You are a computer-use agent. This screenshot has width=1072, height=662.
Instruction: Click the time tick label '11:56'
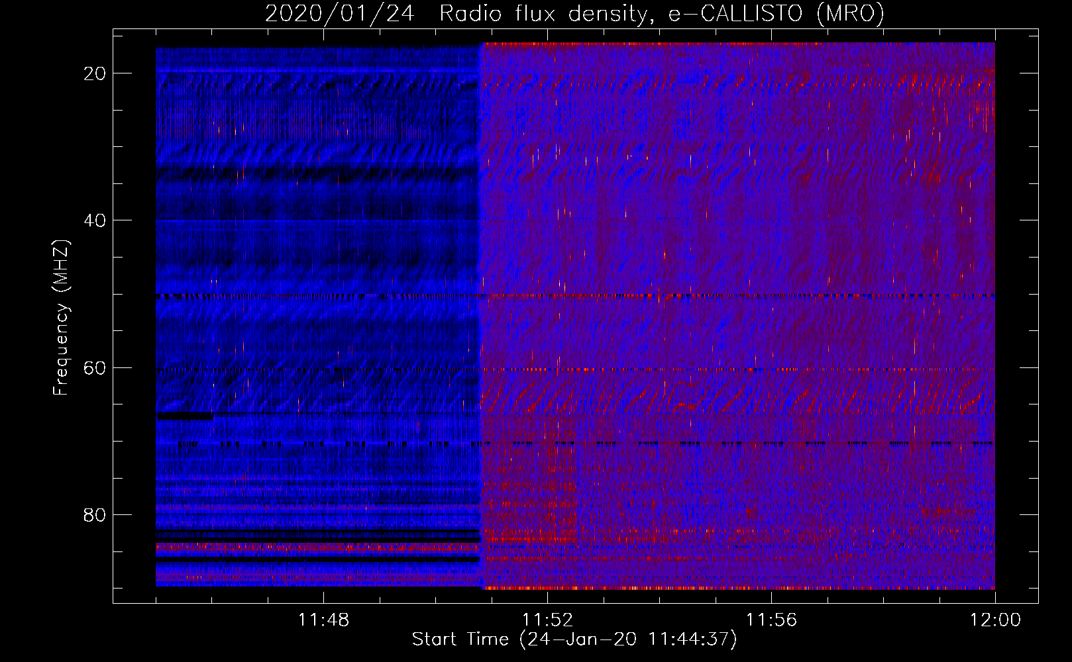click(x=771, y=620)
